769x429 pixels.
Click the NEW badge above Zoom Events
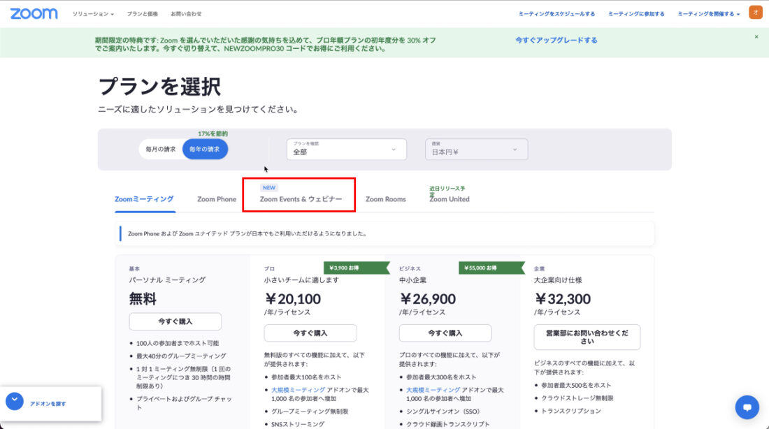268,188
